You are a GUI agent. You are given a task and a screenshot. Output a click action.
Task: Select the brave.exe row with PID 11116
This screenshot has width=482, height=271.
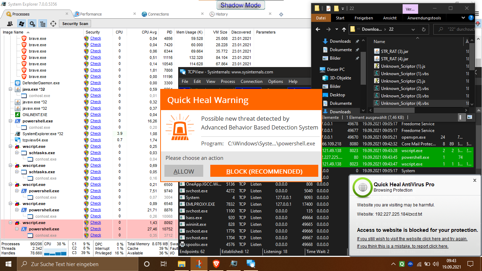coord(127,58)
